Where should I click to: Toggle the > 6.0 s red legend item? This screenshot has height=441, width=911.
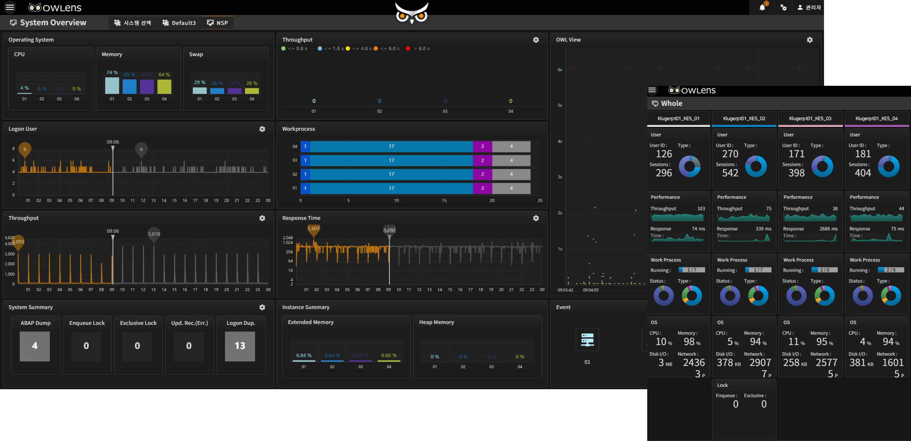(418, 49)
